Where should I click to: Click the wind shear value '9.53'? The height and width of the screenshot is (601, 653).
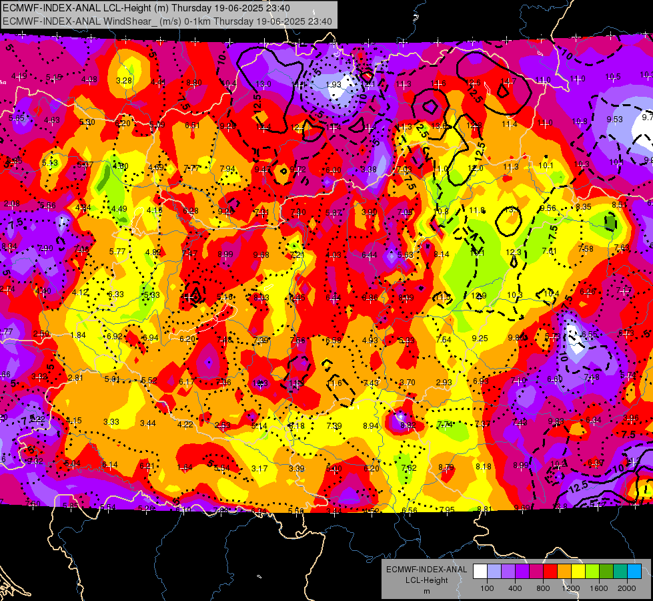[614, 120]
